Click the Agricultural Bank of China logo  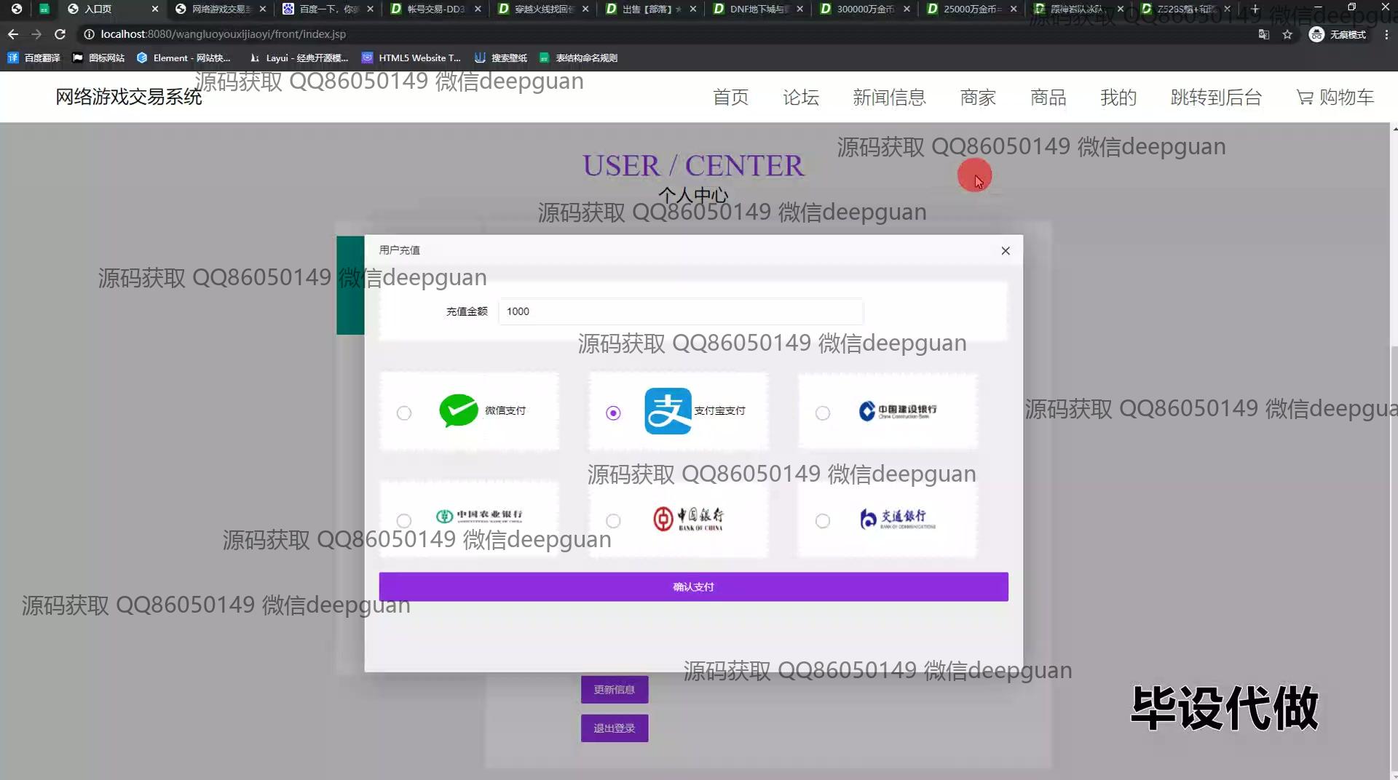tap(478, 516)
